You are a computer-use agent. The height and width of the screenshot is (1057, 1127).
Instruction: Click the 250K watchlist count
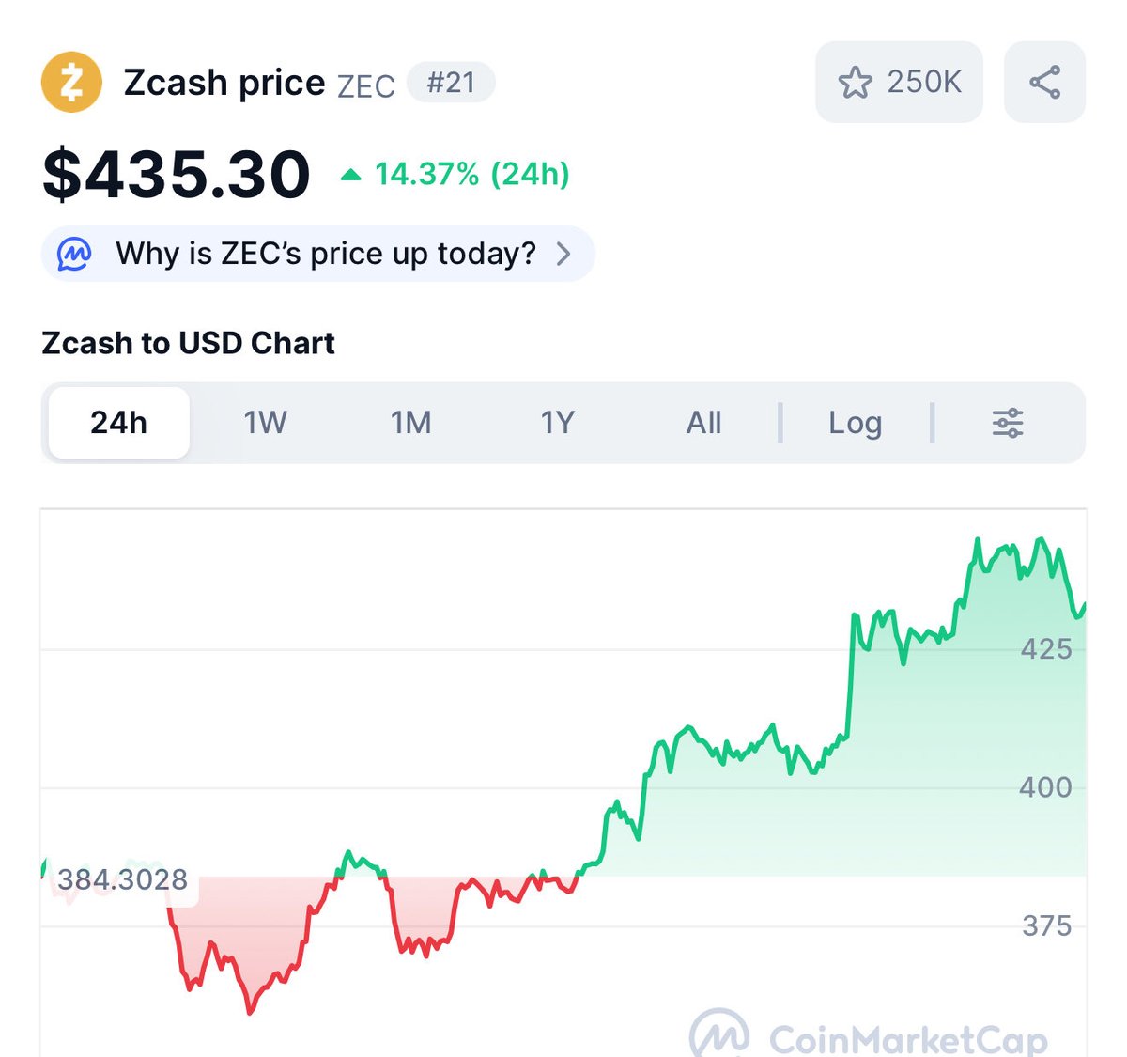[x=924, y=83]
